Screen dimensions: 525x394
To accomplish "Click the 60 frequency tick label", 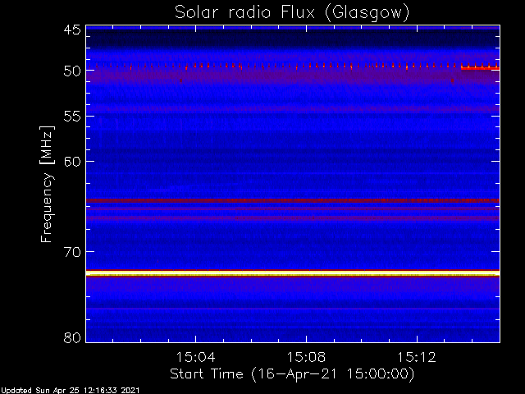I will coord(72,162).
